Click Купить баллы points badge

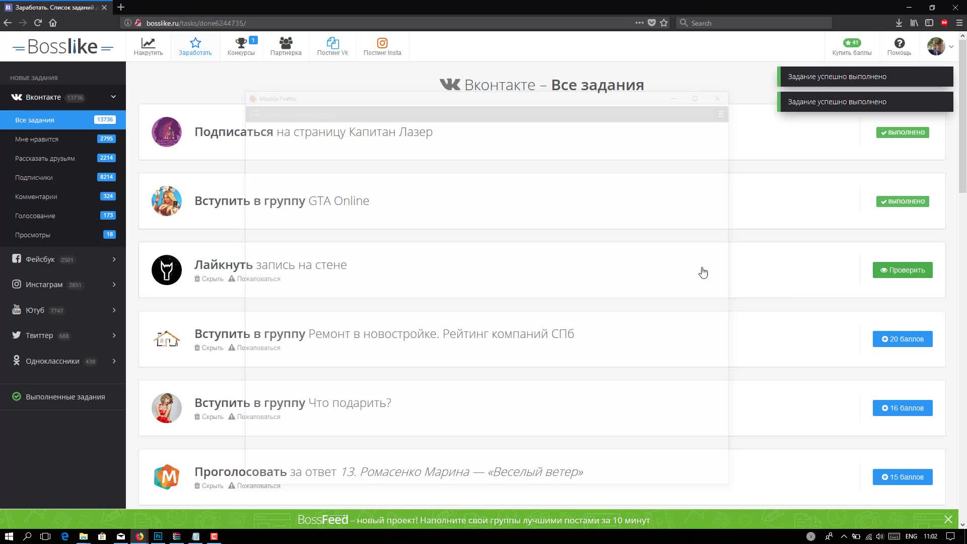point(852,46)
